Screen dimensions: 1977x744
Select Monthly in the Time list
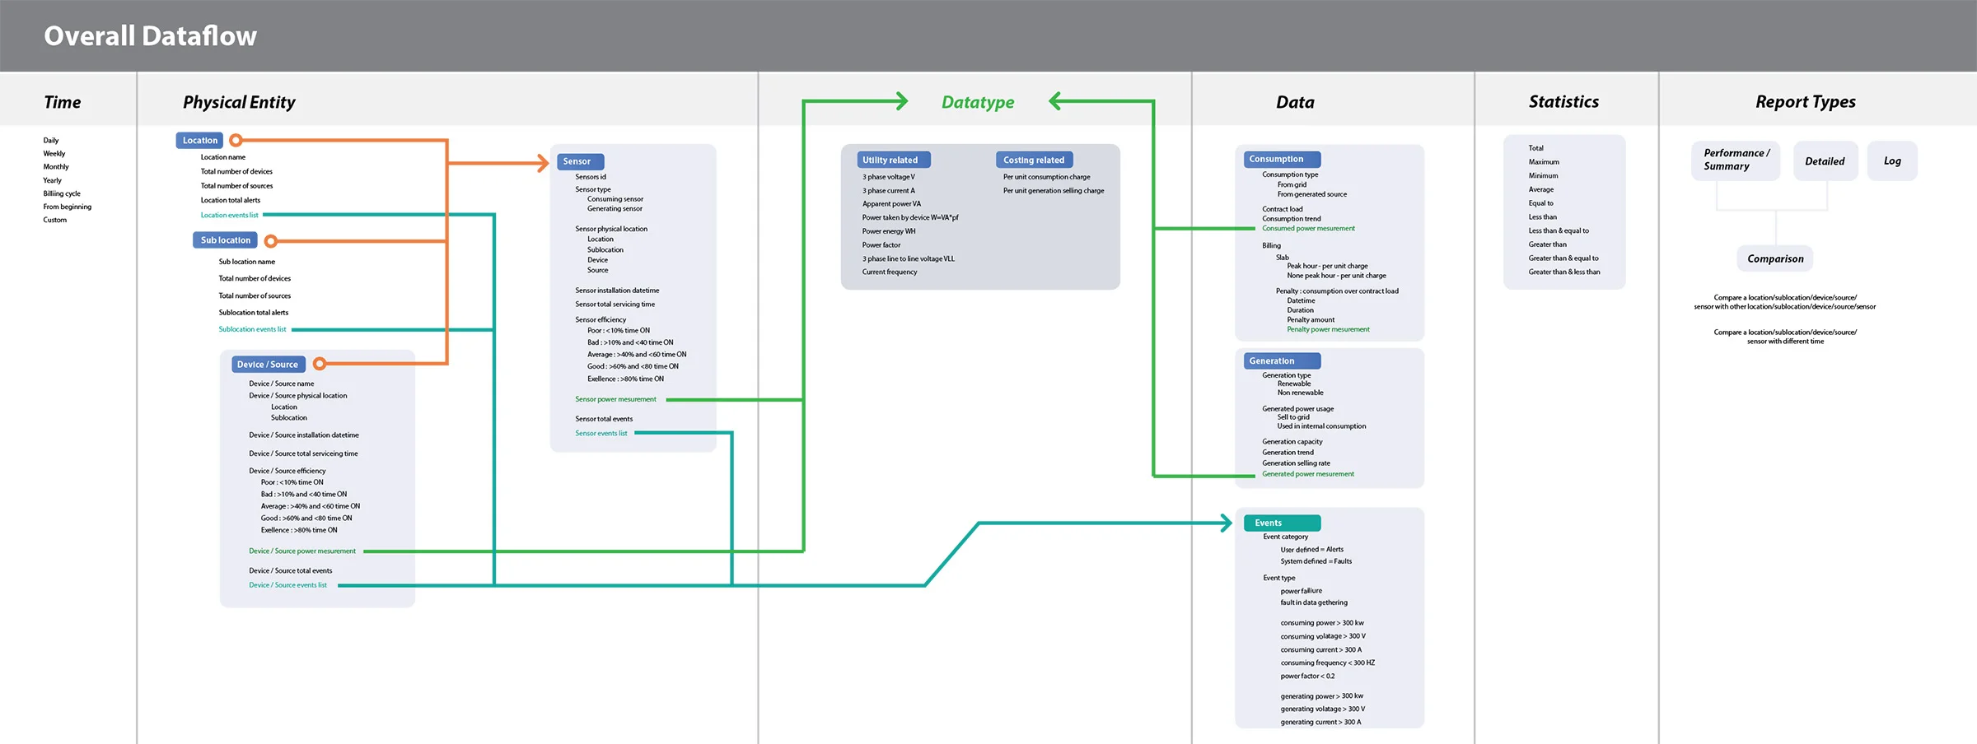tap(56, 167)
